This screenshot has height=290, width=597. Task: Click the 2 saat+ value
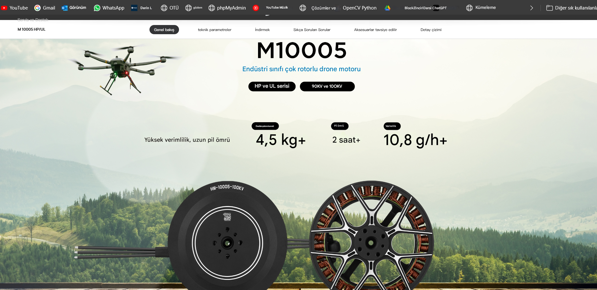click(346, 140)
